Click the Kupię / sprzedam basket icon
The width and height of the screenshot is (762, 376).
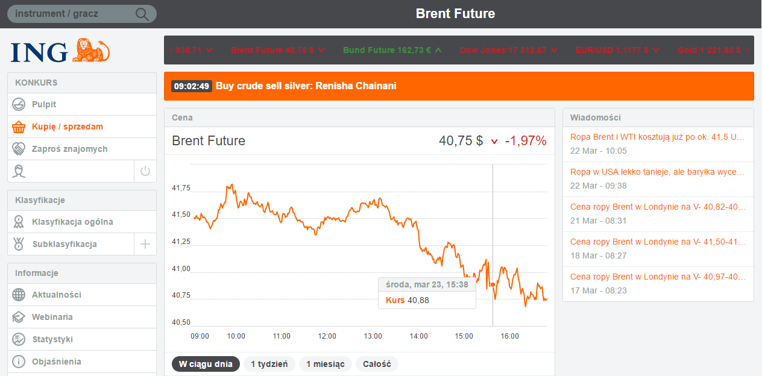coord(19,127)
